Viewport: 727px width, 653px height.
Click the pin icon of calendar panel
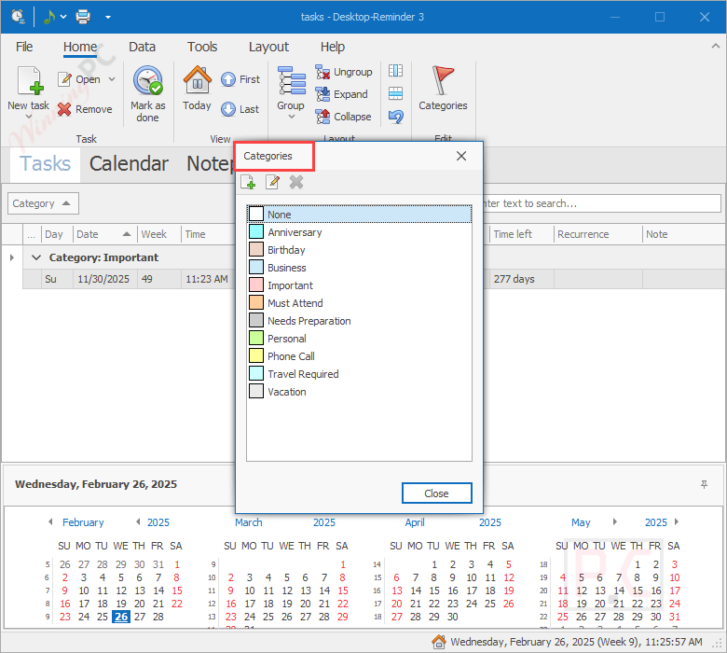coord(704,484)
